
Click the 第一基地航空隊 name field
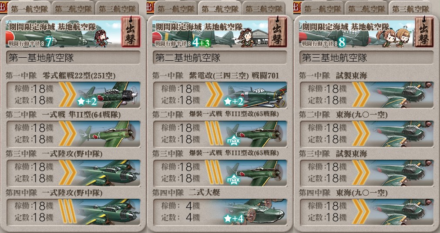point(73,58)
